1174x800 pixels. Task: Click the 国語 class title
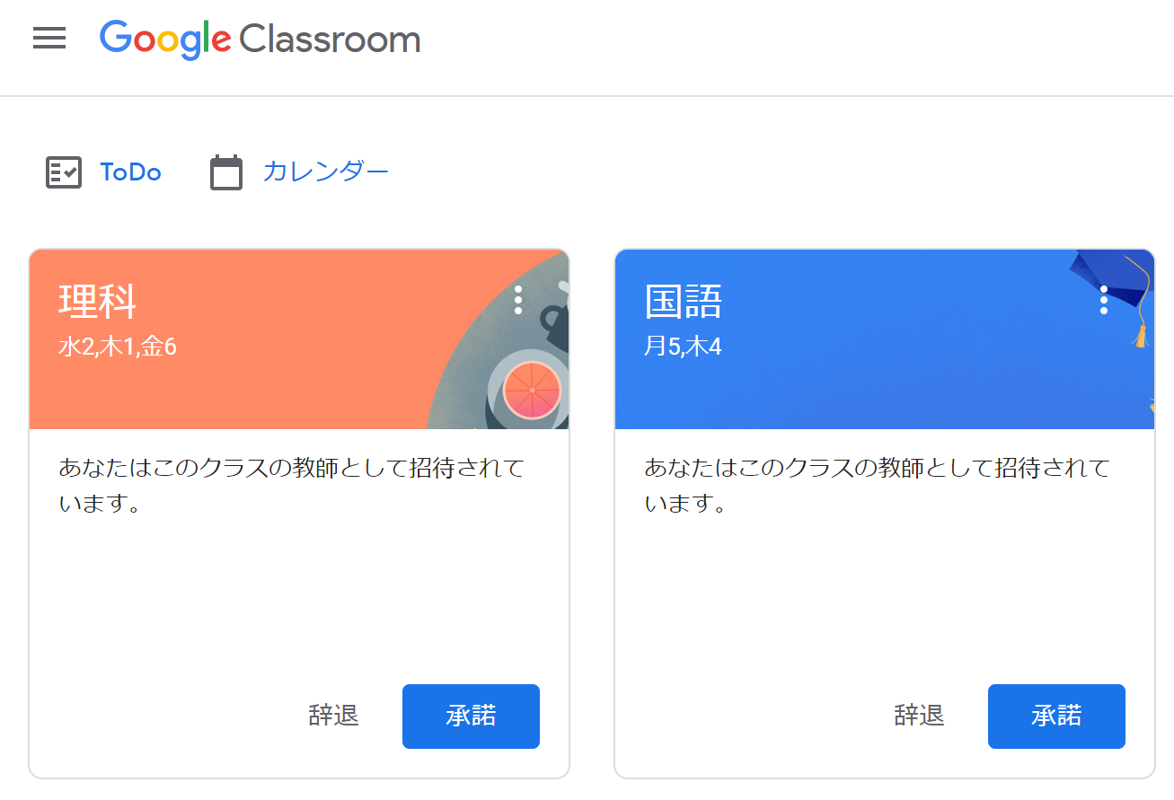pos(684,301)
